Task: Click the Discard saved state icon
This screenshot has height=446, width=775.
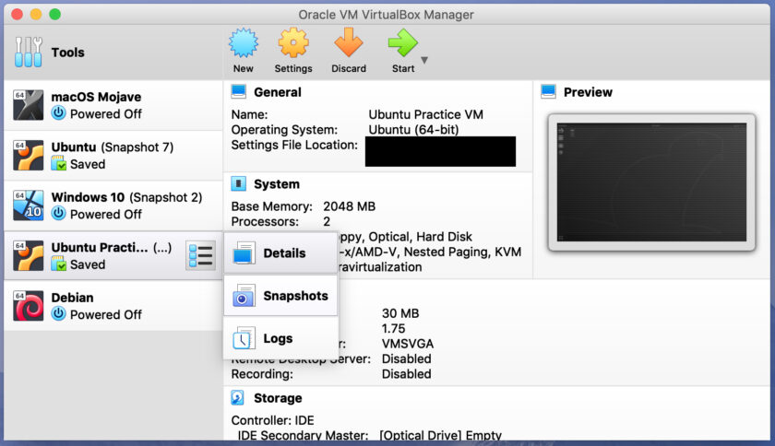Action: coord(349,43)
